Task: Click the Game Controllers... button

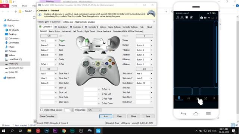Action: 48,117
